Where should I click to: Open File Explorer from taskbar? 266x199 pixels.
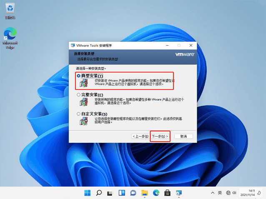[145, 193]
